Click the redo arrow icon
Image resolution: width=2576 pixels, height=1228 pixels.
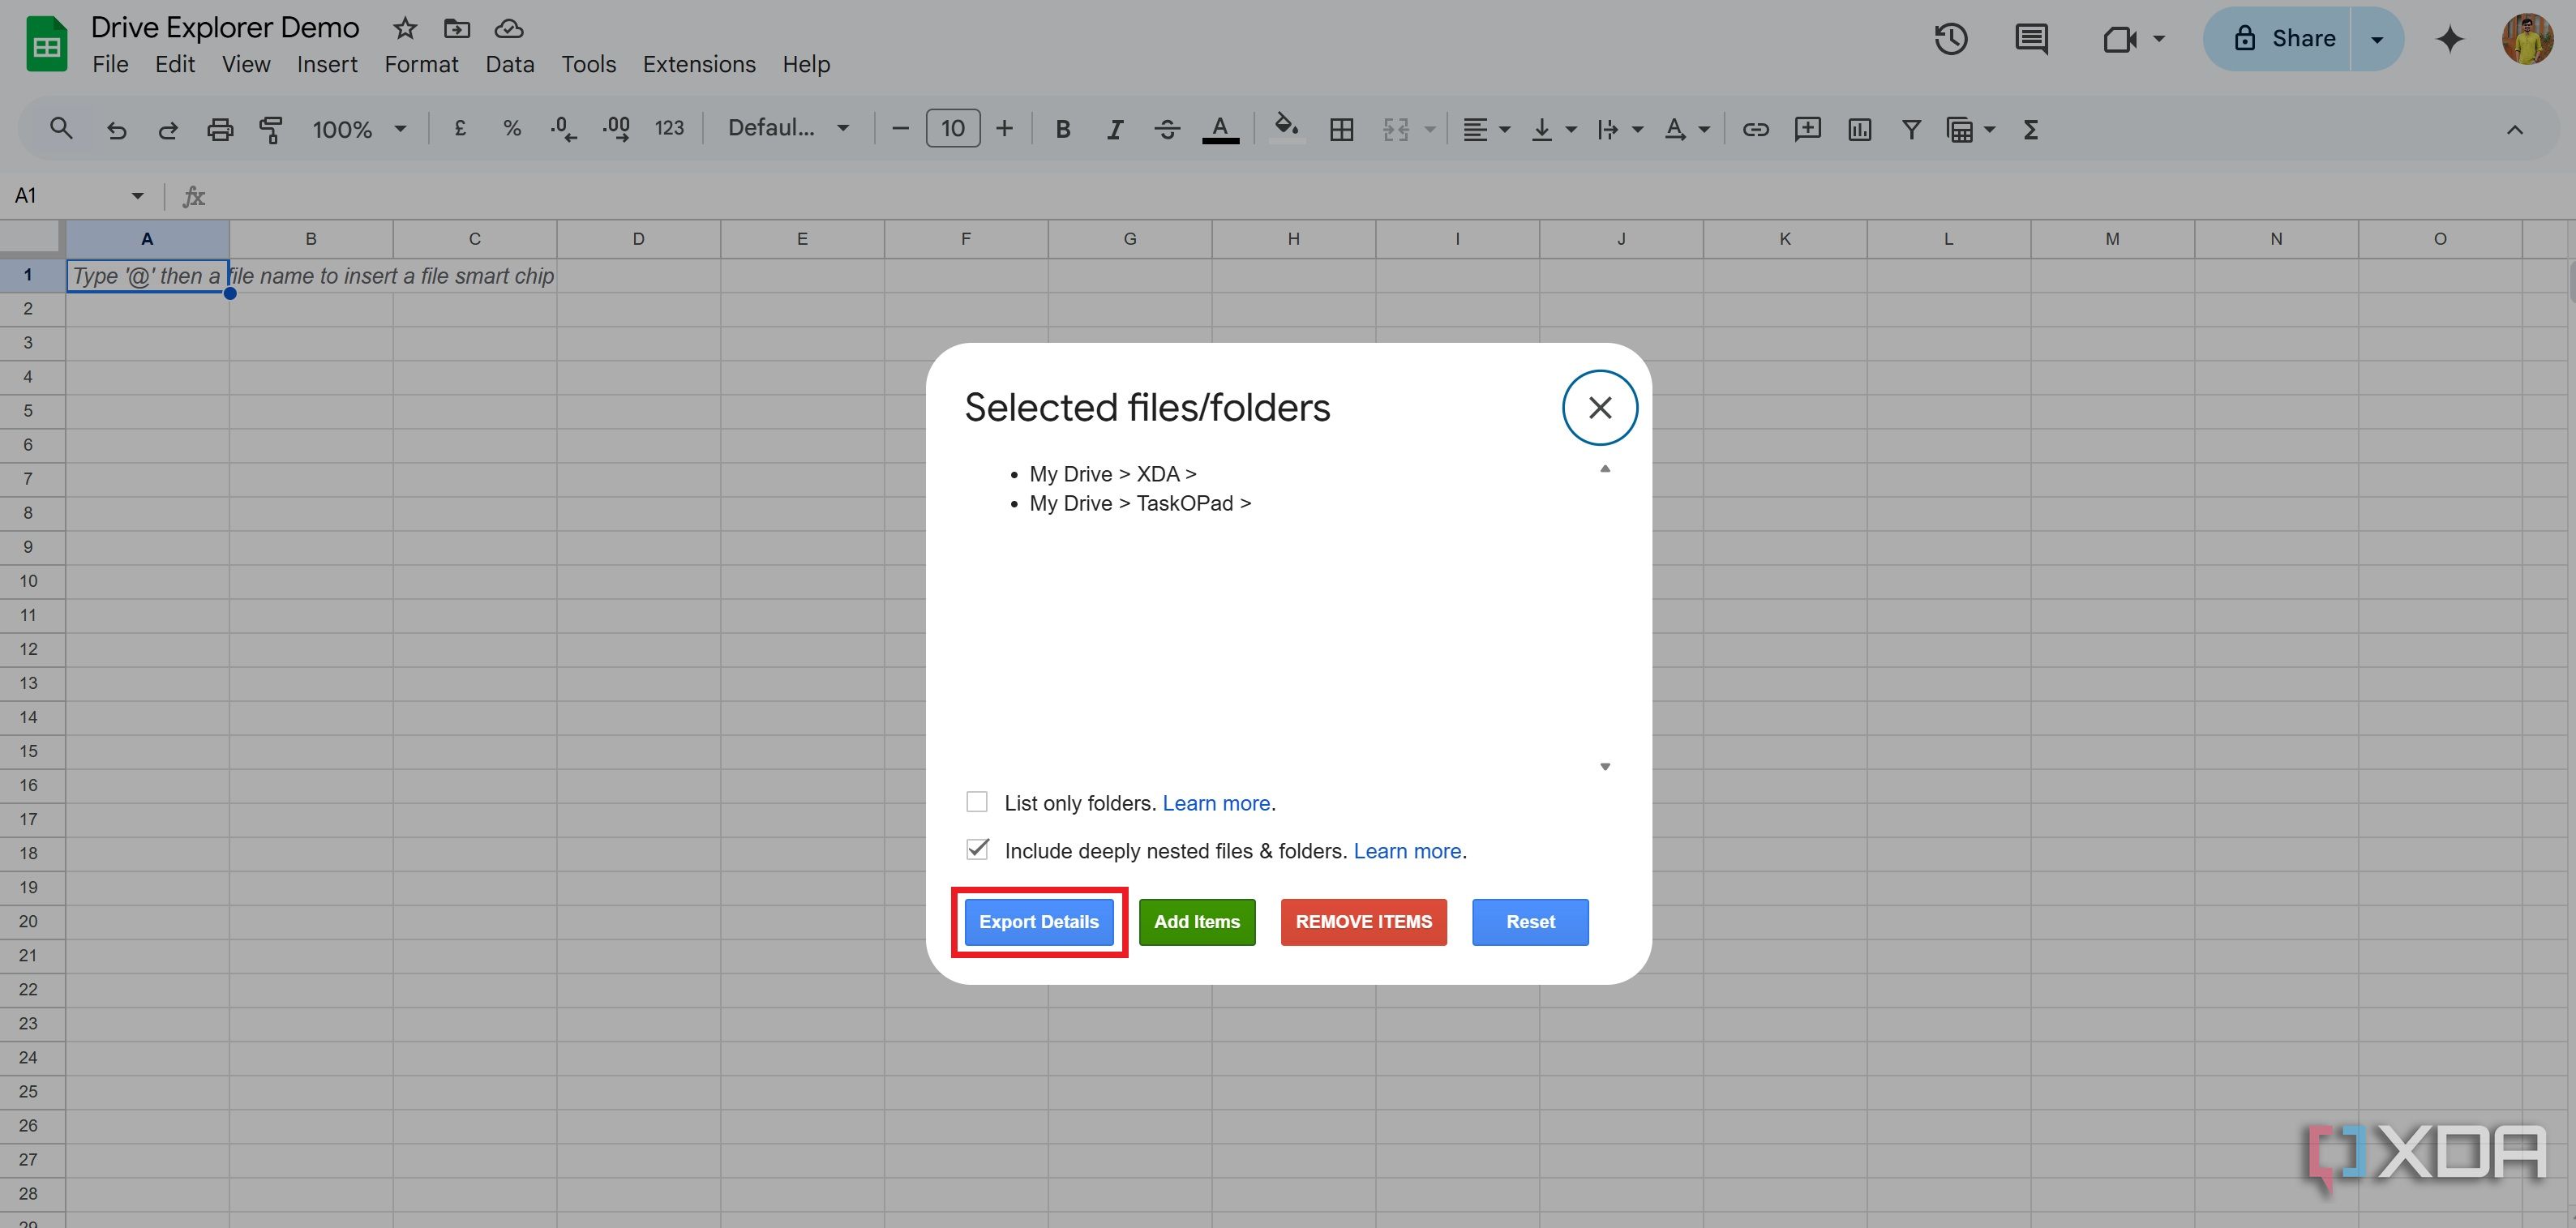pos(167,129)
